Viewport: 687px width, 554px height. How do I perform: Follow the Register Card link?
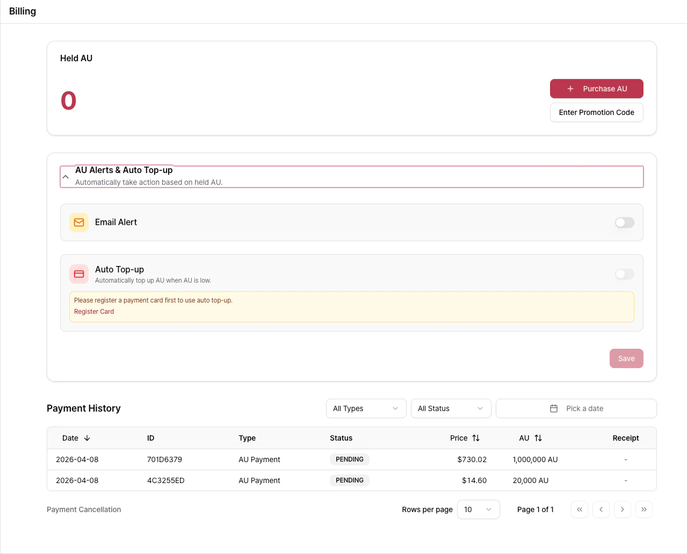pos(94,312)
